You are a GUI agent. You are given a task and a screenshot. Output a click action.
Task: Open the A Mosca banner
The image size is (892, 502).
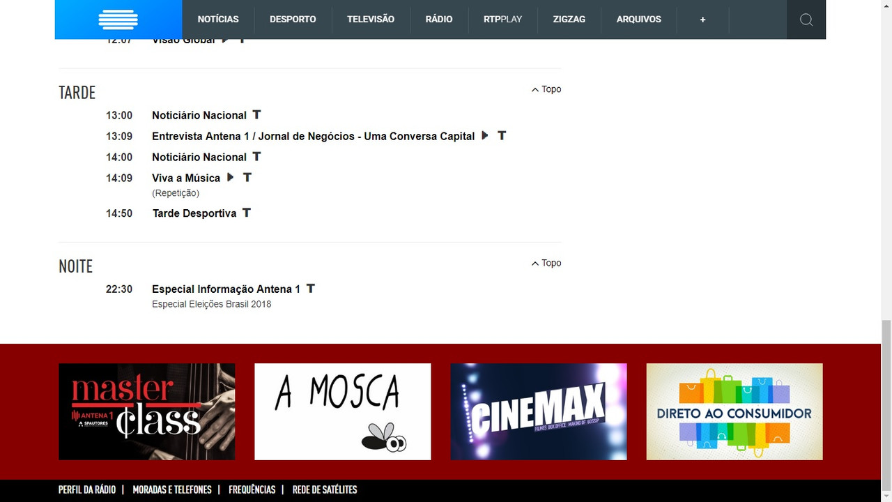(343, 411)
